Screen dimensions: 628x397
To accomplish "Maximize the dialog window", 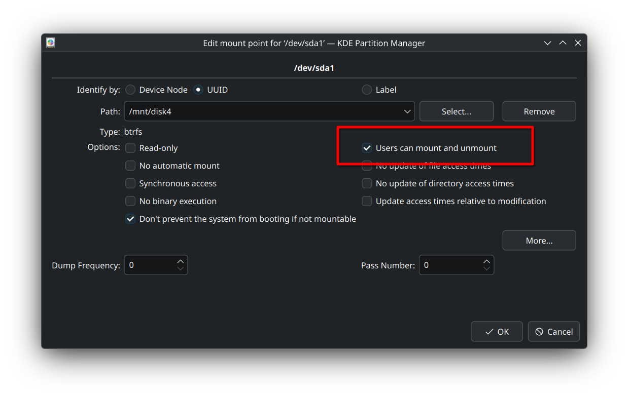I will [x=563, y=43].
